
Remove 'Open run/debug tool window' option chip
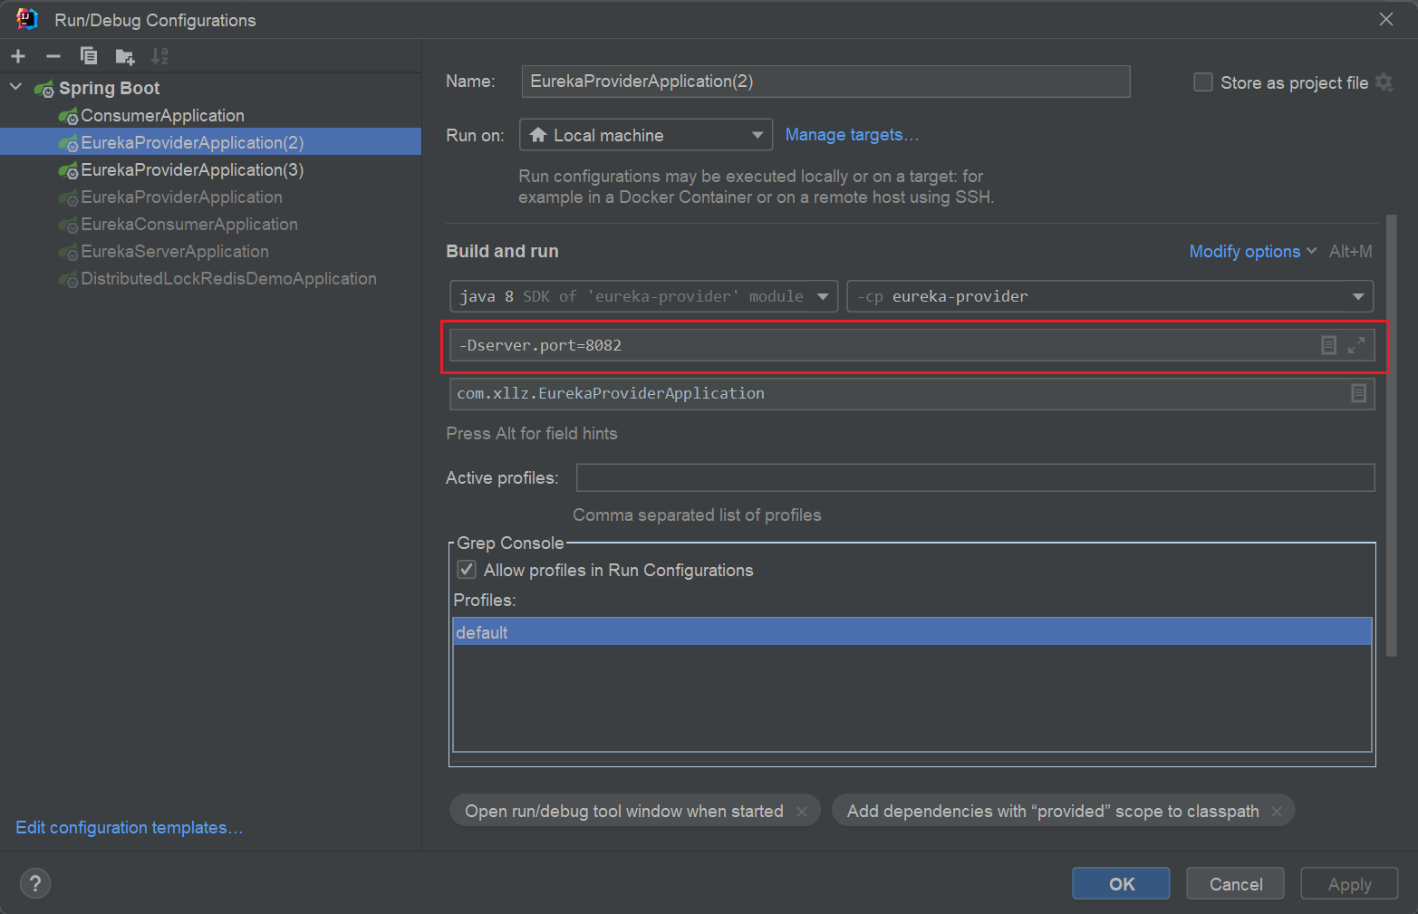802,812
